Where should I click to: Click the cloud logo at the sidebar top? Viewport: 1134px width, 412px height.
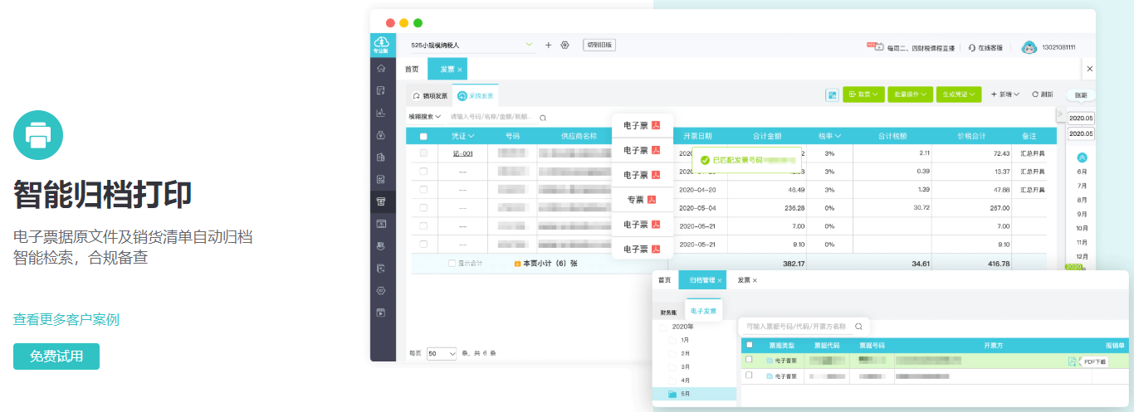[382, 43]
